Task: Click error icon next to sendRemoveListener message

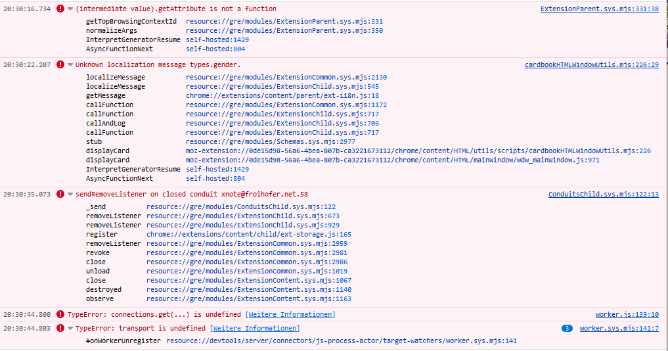Action: [60, 195]
